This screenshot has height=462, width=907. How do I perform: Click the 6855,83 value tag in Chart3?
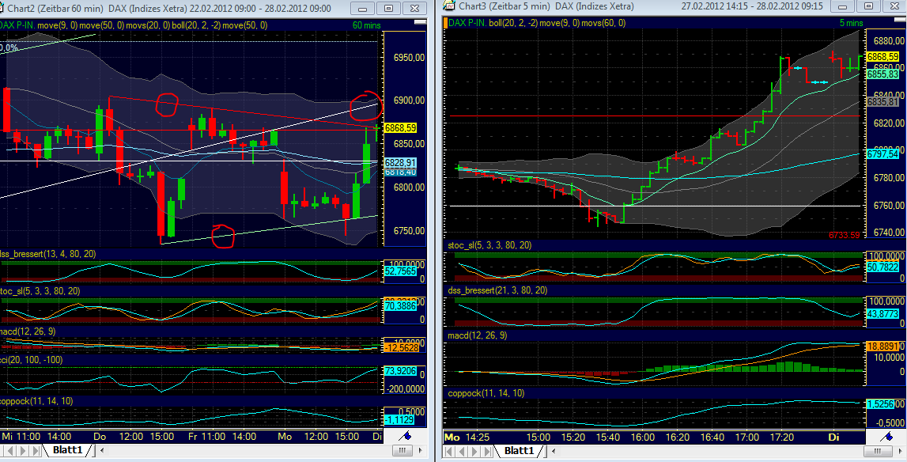[882, 74]
